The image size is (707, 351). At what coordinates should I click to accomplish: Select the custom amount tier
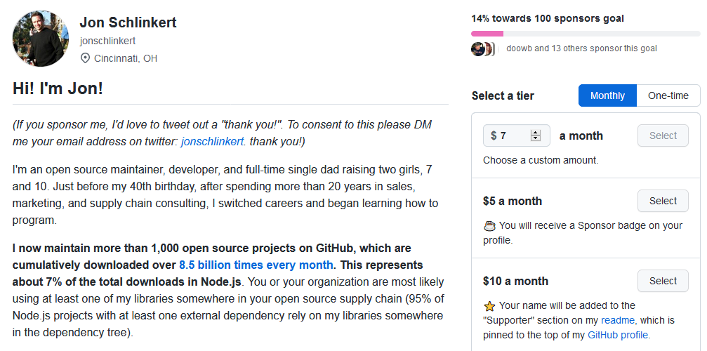point(663,135)
